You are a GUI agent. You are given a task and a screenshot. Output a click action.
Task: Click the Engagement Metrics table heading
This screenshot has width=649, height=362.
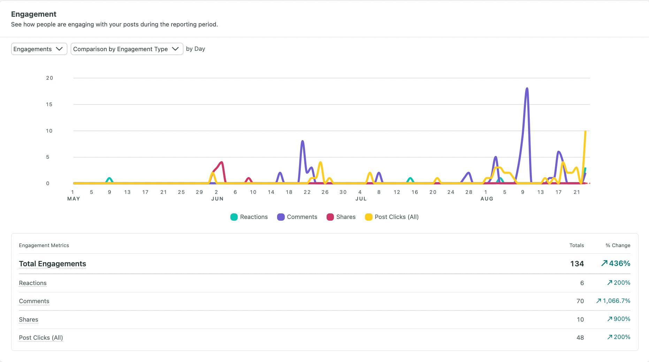coord(44,245)
